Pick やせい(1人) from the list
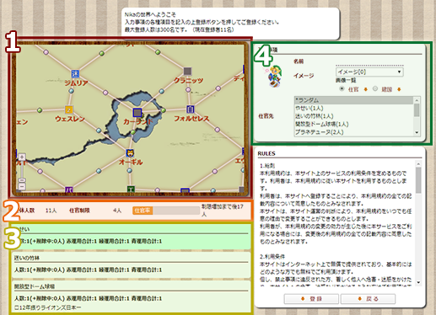Viewport: 436px width, 315px height. (x=353, y=108)
